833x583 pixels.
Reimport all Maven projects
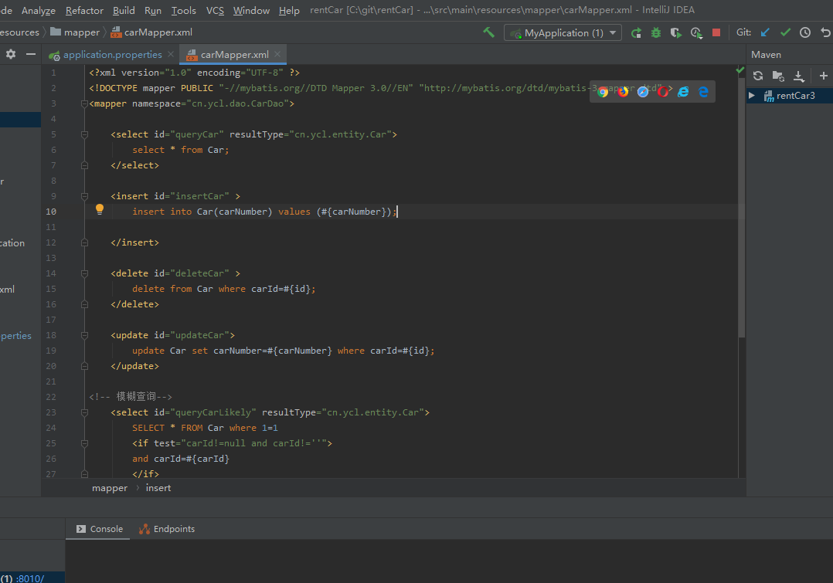click(758, 76)
